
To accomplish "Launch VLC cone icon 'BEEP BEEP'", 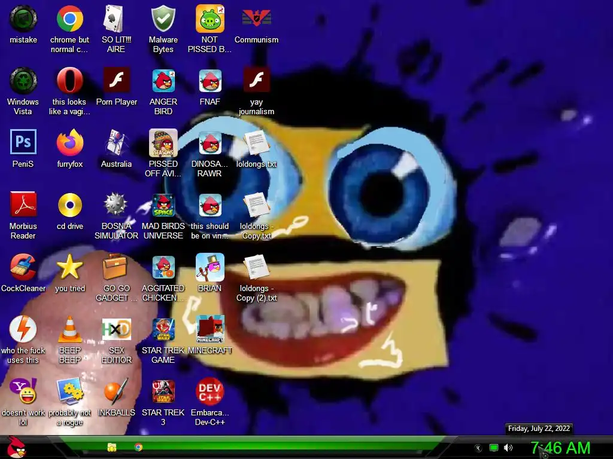I will tap(69, 329).
